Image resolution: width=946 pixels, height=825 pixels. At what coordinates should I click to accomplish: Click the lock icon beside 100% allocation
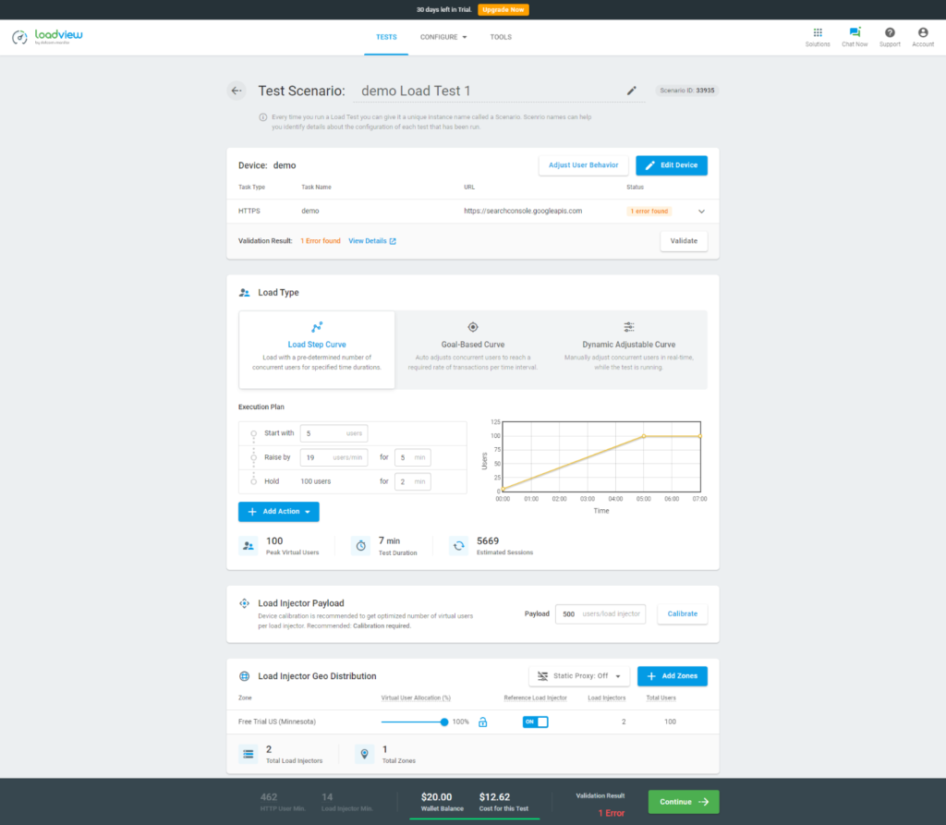[482, 722]
